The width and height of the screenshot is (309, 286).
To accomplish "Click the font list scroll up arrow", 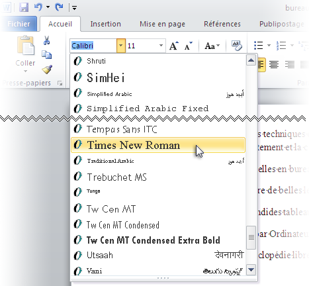I will coord(251,60).
